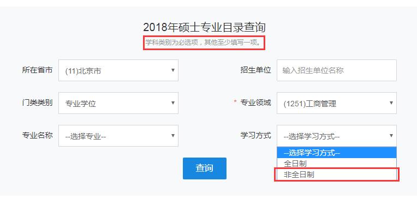The width and height of the screenshot is (417, 199).
Task: Collapse the 学习方式 dropdown box
Action: 337,136
